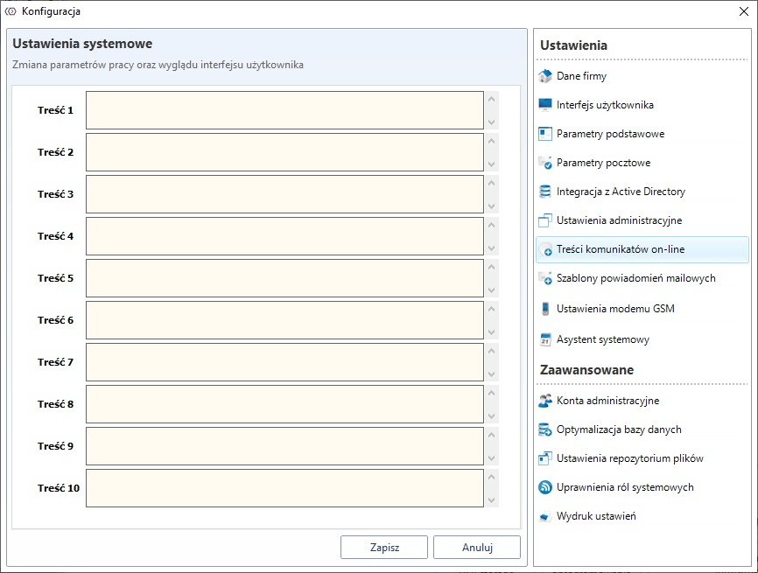Click the Uprawnienia ról systemowych icon
Viewport: 758px width, 573px height.
[545, 487]
